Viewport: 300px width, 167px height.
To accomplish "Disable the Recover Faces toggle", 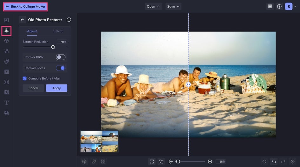I will click(61, 68).
